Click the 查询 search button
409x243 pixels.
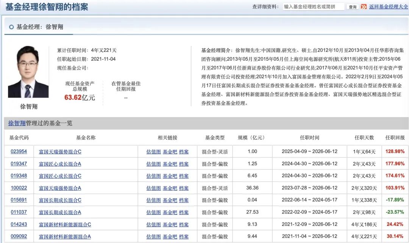coord(353,7)
